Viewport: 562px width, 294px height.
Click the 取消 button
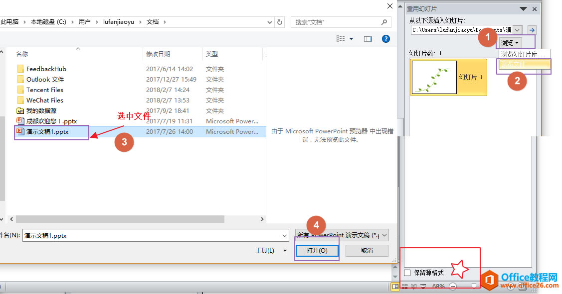pos(367,251)
